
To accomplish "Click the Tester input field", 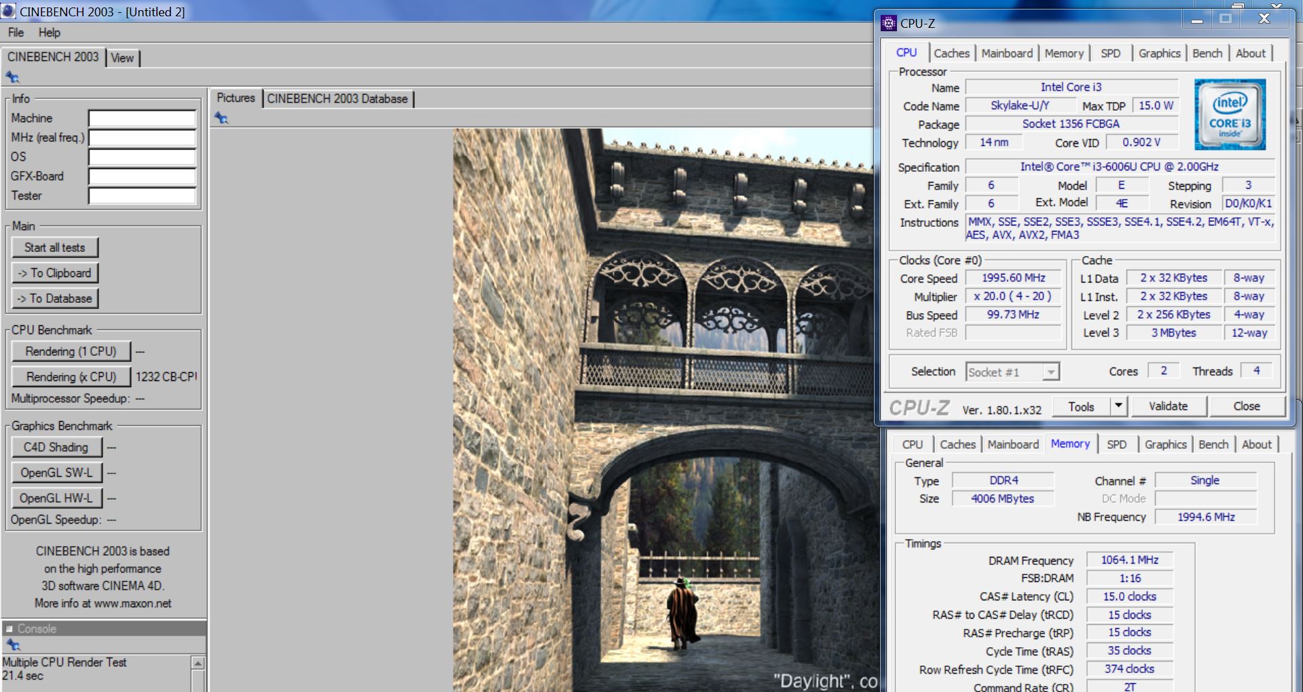I will [142, 196].
